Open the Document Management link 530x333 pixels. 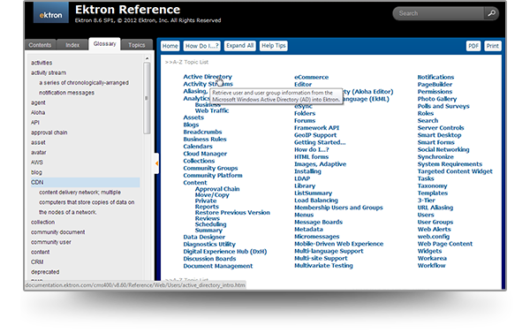click(x=218, y=266)
